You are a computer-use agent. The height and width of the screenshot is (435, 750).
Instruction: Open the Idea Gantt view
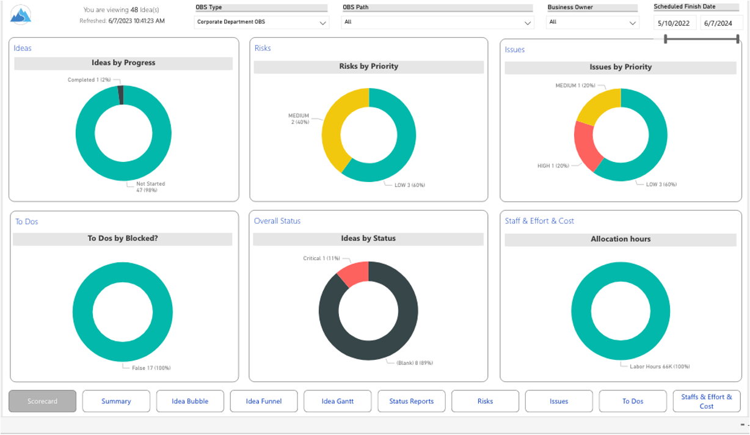[x=338, y=401]
